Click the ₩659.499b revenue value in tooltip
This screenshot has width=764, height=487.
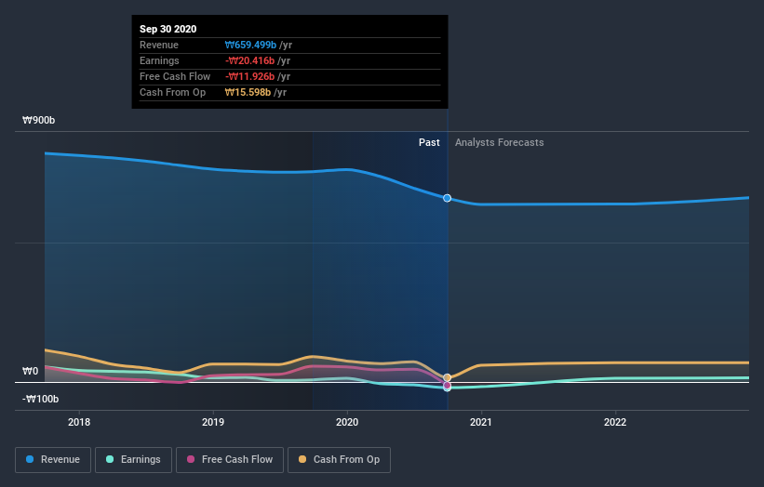click(x=250, y=45)
